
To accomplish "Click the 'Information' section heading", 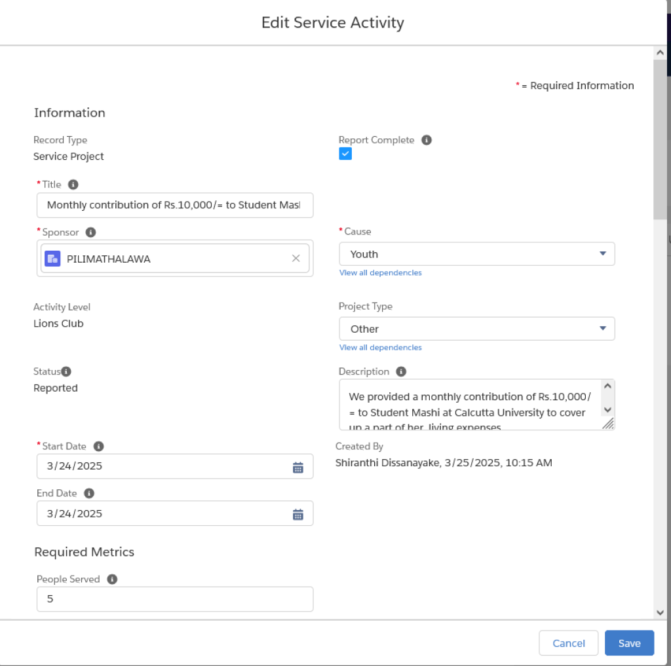I will pyautogui.click(x=69, y=113).
